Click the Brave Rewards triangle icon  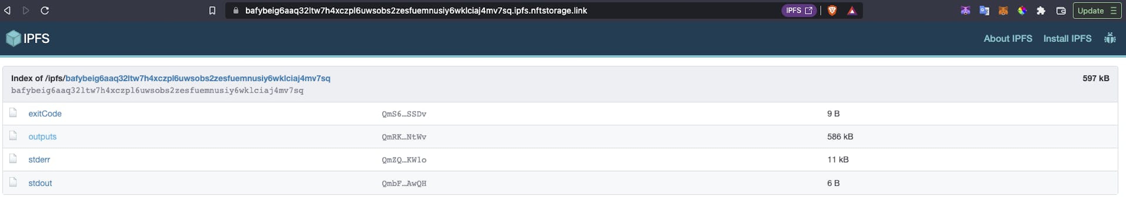tap(852, 11)
